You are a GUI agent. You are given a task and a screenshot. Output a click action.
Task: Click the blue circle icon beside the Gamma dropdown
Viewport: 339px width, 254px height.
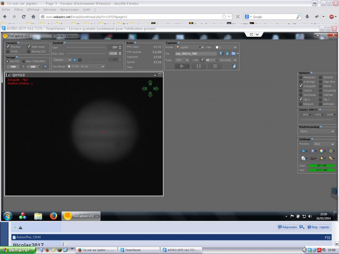[75, 60]
